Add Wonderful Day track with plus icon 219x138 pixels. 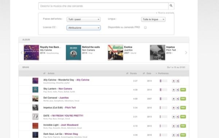tap(173, 81)
